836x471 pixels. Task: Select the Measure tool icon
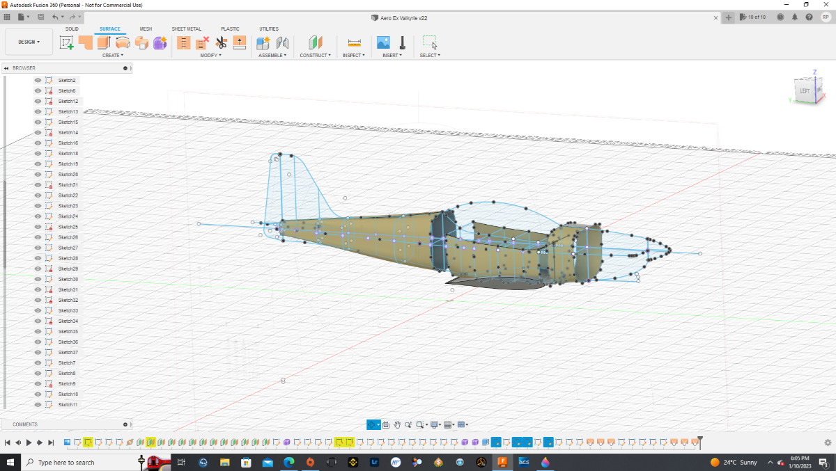(355, 43)
